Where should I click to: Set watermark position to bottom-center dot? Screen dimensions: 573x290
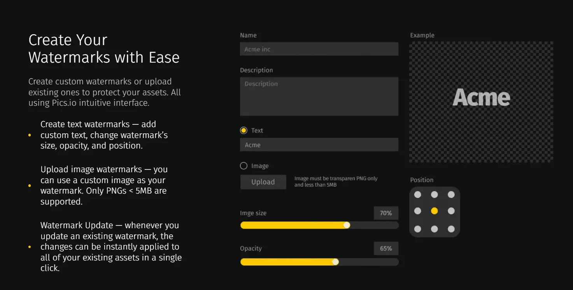[435, 229]
